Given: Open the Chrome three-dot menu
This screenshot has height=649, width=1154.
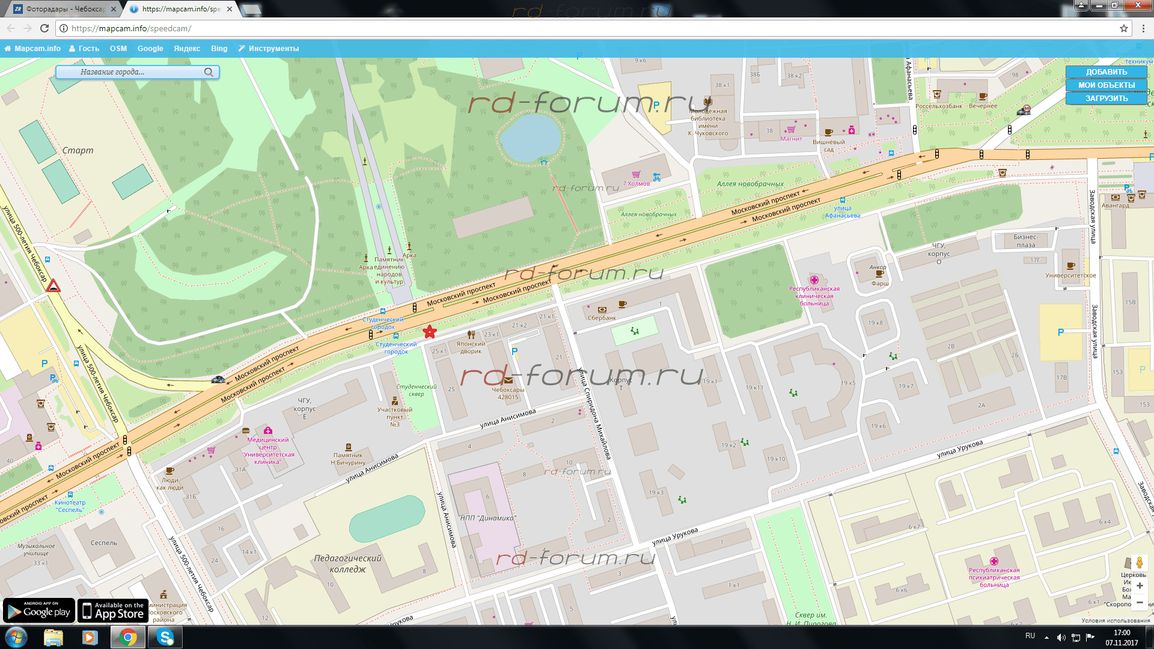Looking at the screenshot, I should 1143,28.
